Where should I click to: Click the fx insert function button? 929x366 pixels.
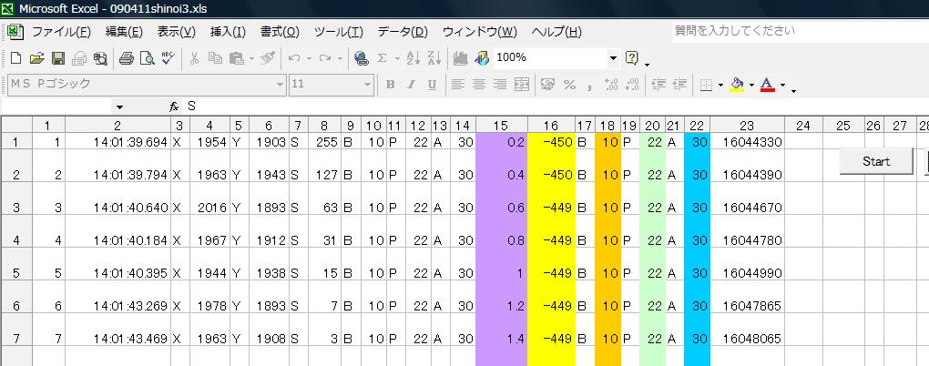174,107
